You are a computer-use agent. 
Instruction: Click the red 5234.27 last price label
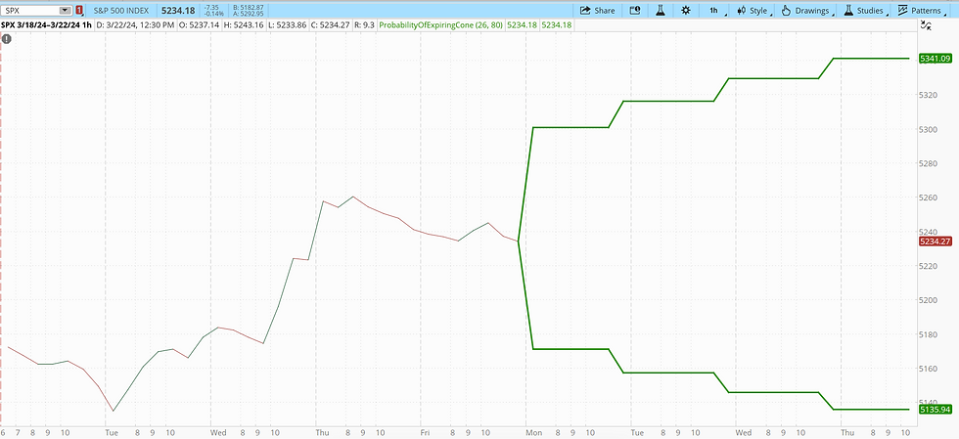tap(934, 241)
